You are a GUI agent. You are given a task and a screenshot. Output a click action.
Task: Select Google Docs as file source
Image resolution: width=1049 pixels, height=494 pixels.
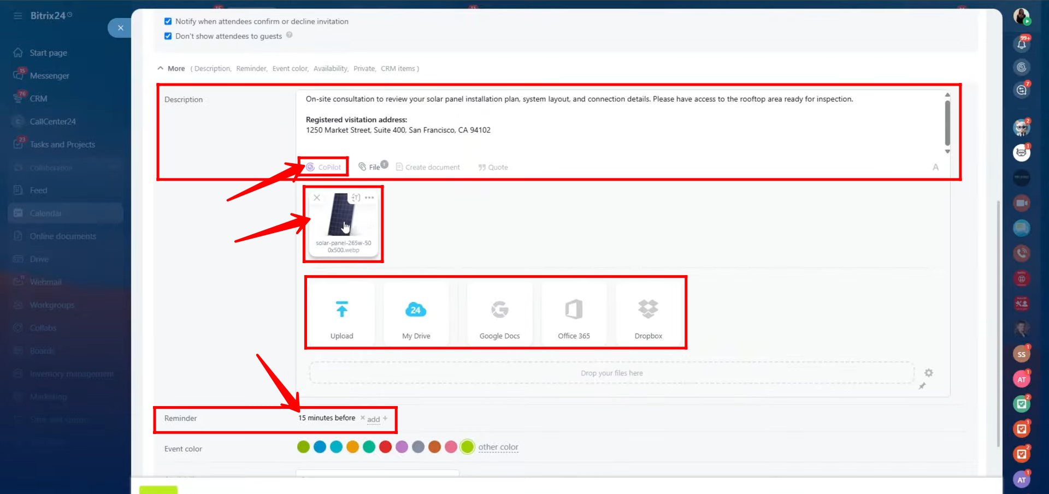499,310
